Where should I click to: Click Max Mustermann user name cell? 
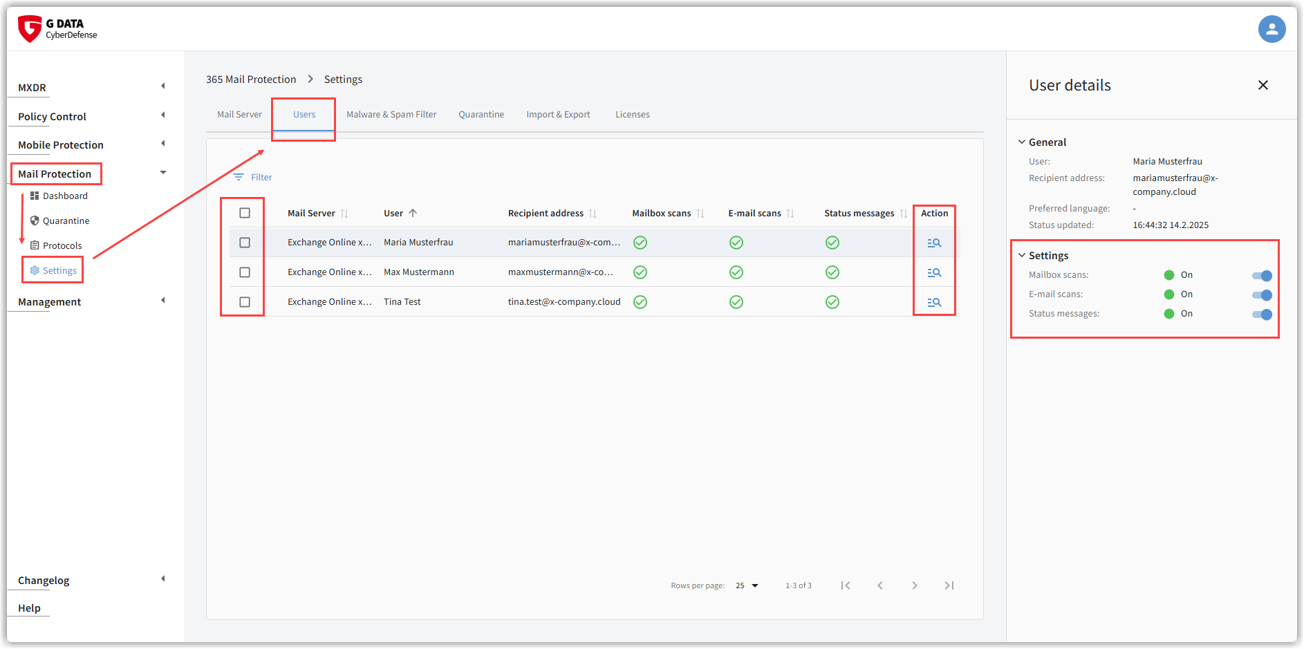(419, 272)
